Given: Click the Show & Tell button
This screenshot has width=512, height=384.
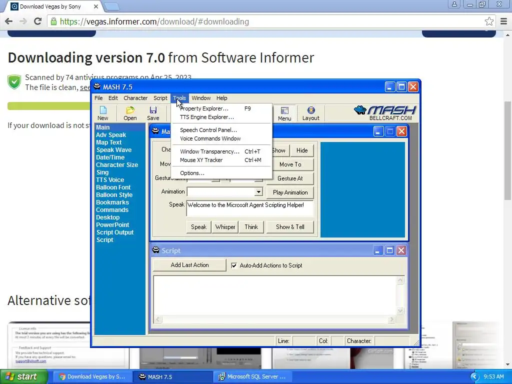Looking at the screenshot, I should (290, 227).
